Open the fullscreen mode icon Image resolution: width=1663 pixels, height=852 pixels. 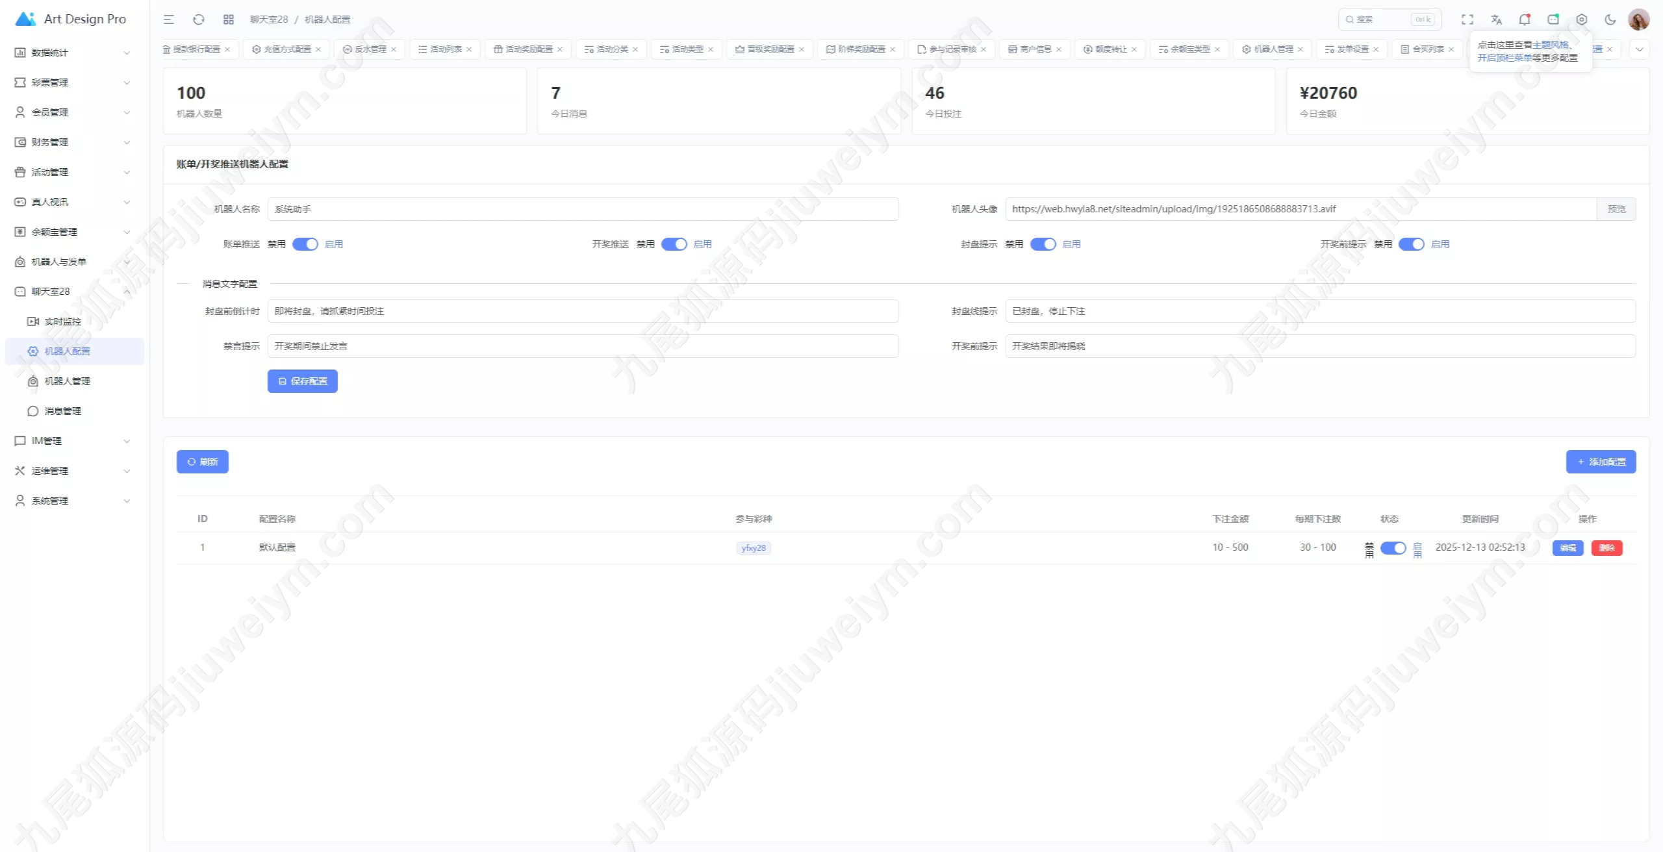point(1467,19)
